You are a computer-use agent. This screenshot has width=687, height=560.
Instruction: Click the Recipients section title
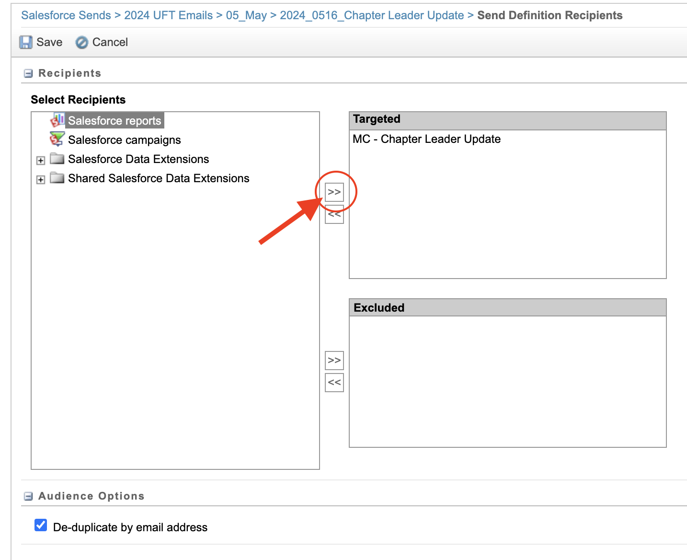click(70, 73)
